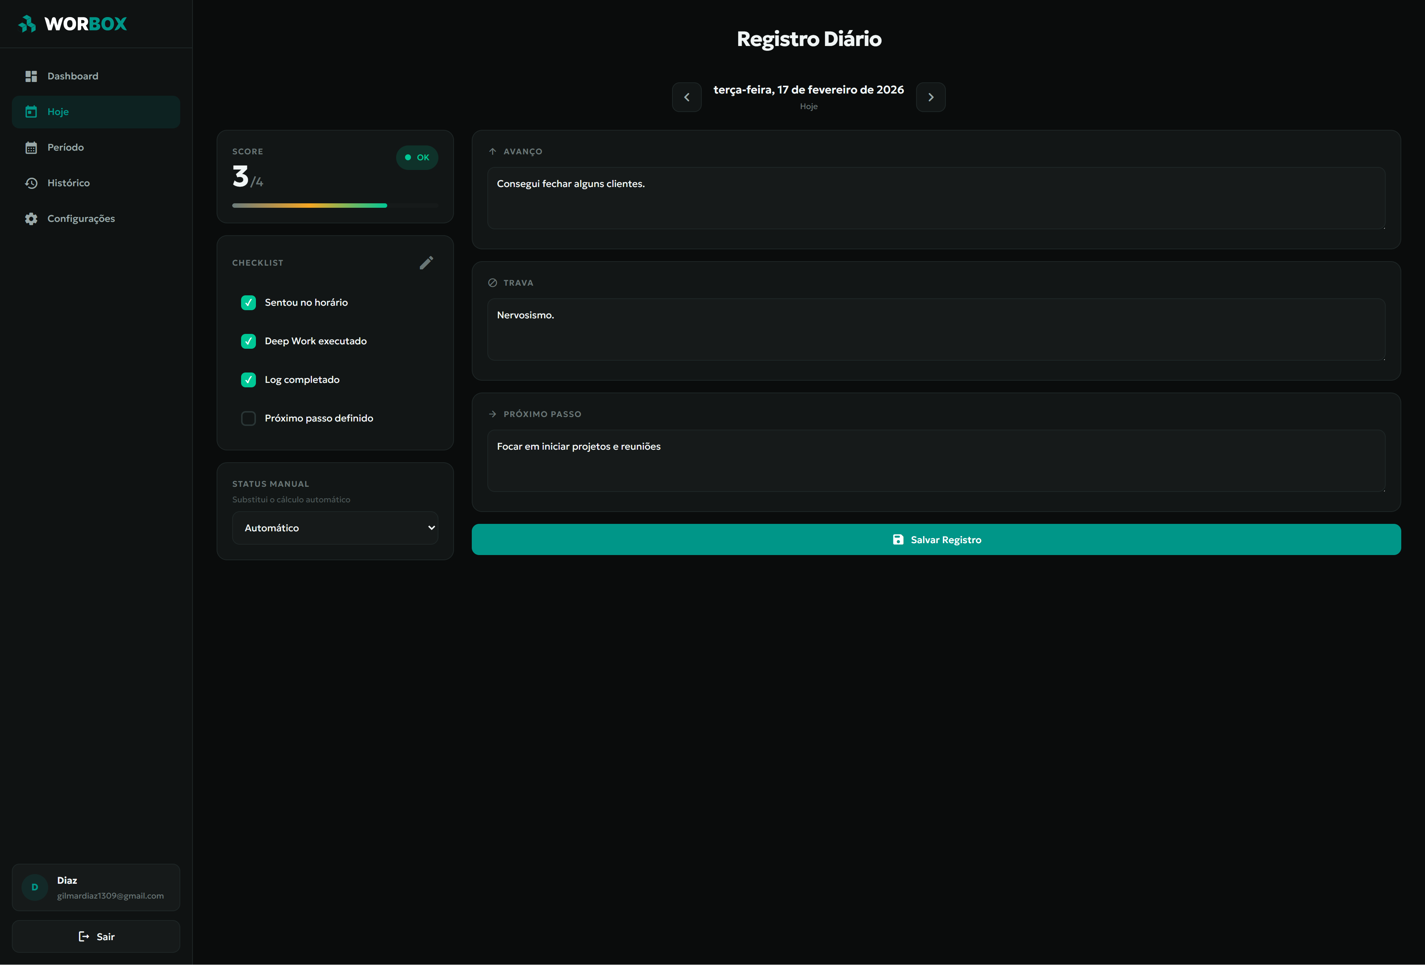Screen dimensions: 1425x965
Task: Click the Configurações gear icon
Action: pyautogui.click(x=31, y=219)
